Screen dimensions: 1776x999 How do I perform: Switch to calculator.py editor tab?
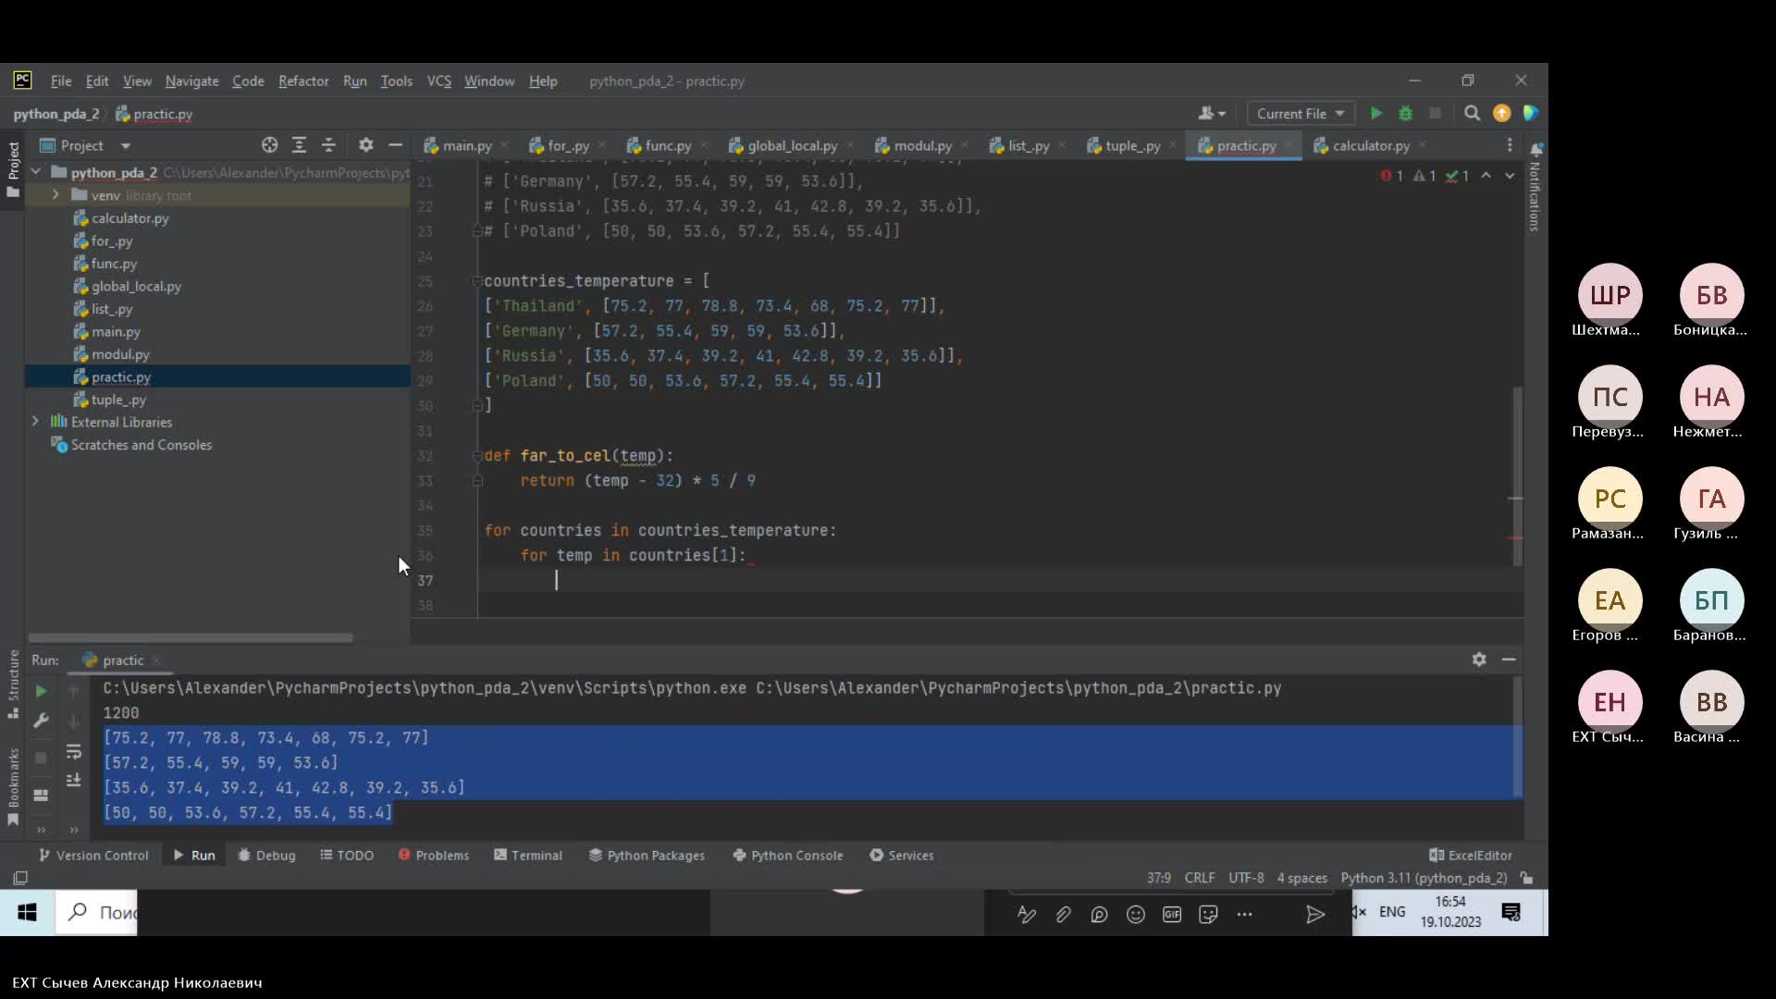[x=1370, y=145]
